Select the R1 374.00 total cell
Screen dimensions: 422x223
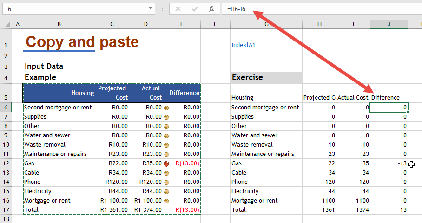[x=146, y=210]
